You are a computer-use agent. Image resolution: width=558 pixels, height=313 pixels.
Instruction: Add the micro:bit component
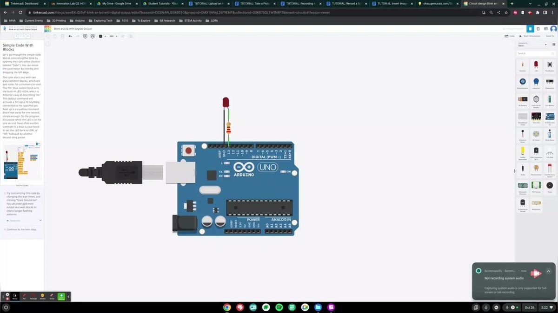tap(536, 118)
